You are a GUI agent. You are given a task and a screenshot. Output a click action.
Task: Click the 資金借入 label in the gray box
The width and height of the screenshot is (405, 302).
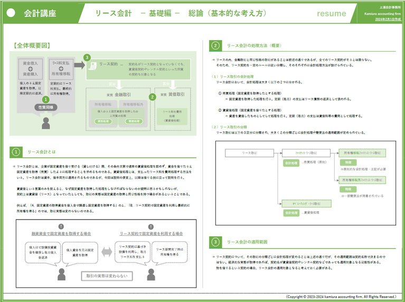(30, 63)
